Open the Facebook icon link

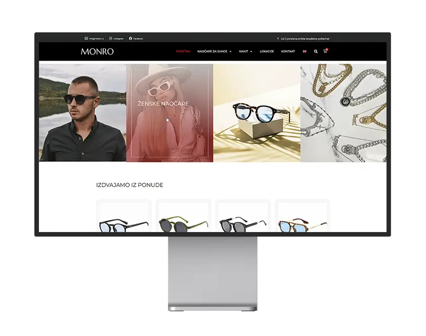130,38
